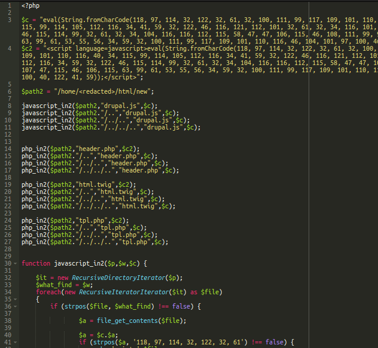Click 'strpos' call on line 36

click(x=75, y=307)
